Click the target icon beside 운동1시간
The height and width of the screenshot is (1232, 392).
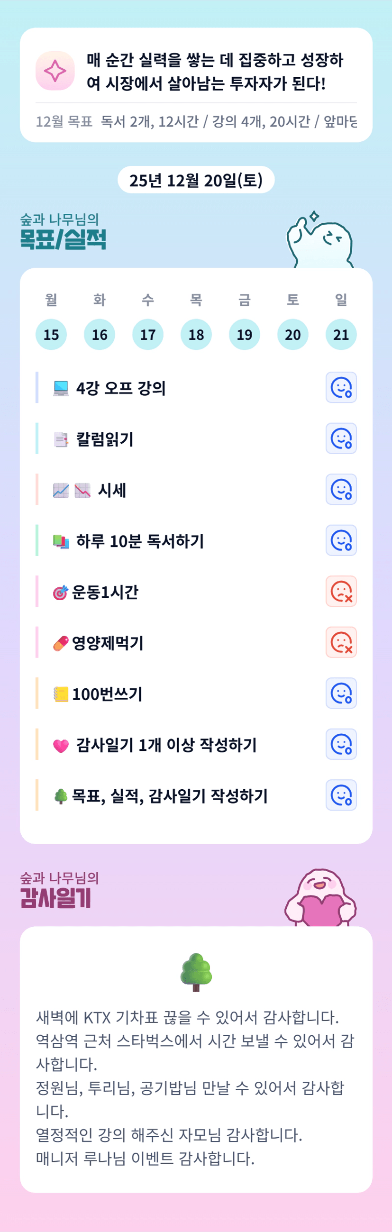60,593
